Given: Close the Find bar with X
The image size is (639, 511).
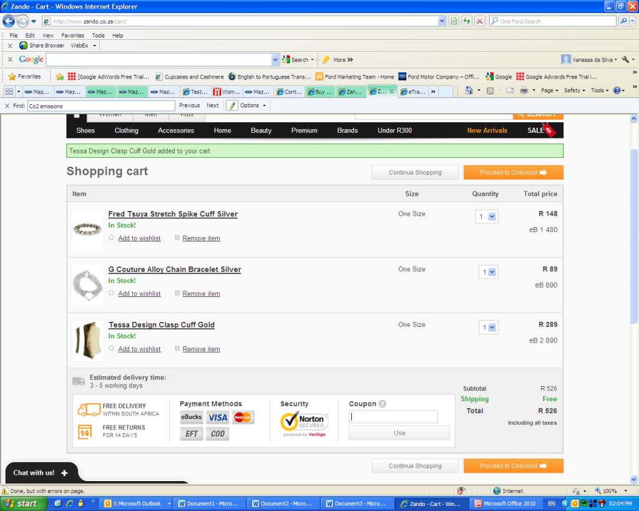Looking at the screenshot, I should click(x=7, y=105).
